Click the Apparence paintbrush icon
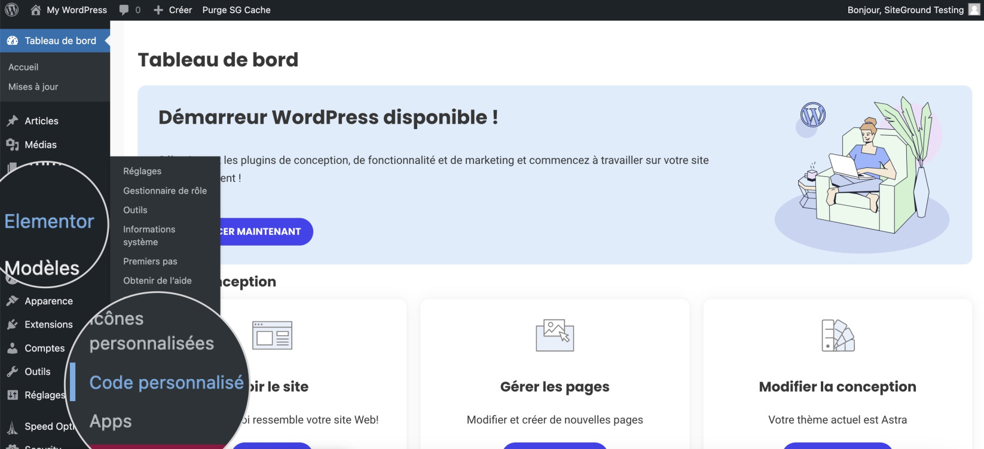This screenshot has height=449, width=984. [13, 301]
